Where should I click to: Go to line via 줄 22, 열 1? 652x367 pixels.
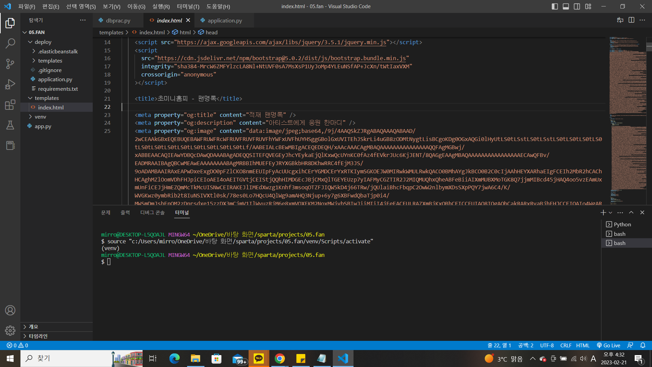(499, 345)
